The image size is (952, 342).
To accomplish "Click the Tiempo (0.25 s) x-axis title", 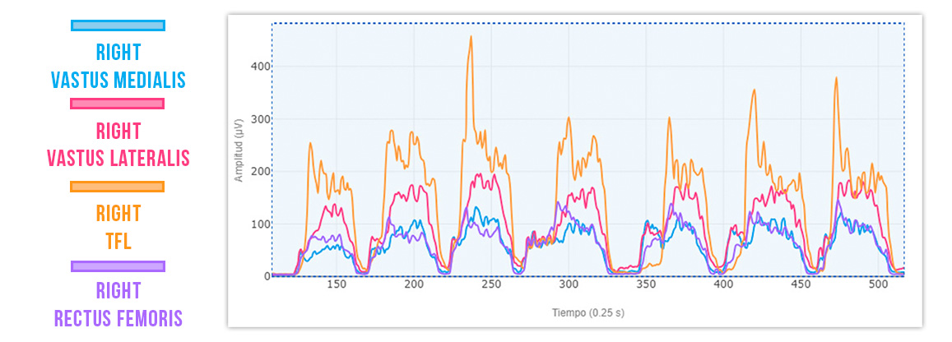I will click(587, 313).
